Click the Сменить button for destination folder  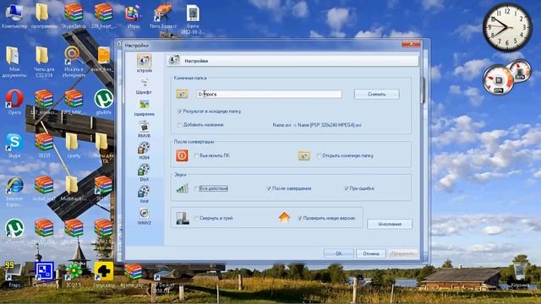point(376,94)
